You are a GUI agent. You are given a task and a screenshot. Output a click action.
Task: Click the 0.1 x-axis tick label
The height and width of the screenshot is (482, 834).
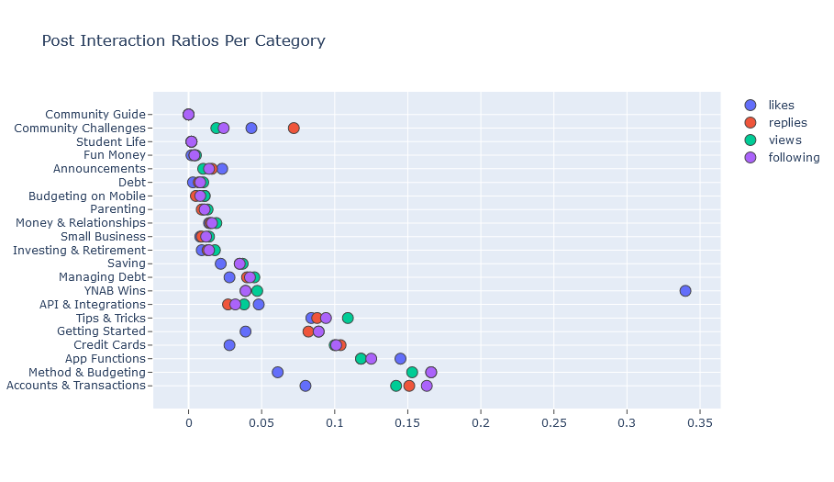click(x=335, y=423)
